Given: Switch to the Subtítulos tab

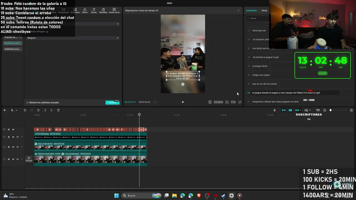Looking at the screenshot, I should [251, 11].
